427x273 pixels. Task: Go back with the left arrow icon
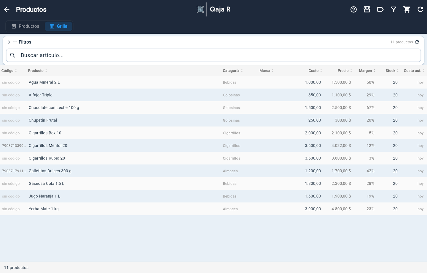[x=7, y=9]
